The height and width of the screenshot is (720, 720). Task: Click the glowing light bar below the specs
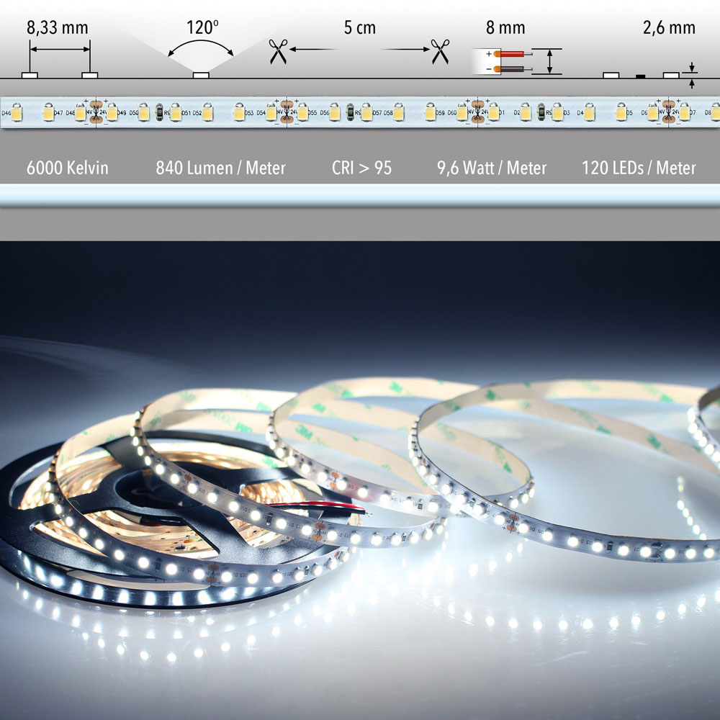[360, 197]
